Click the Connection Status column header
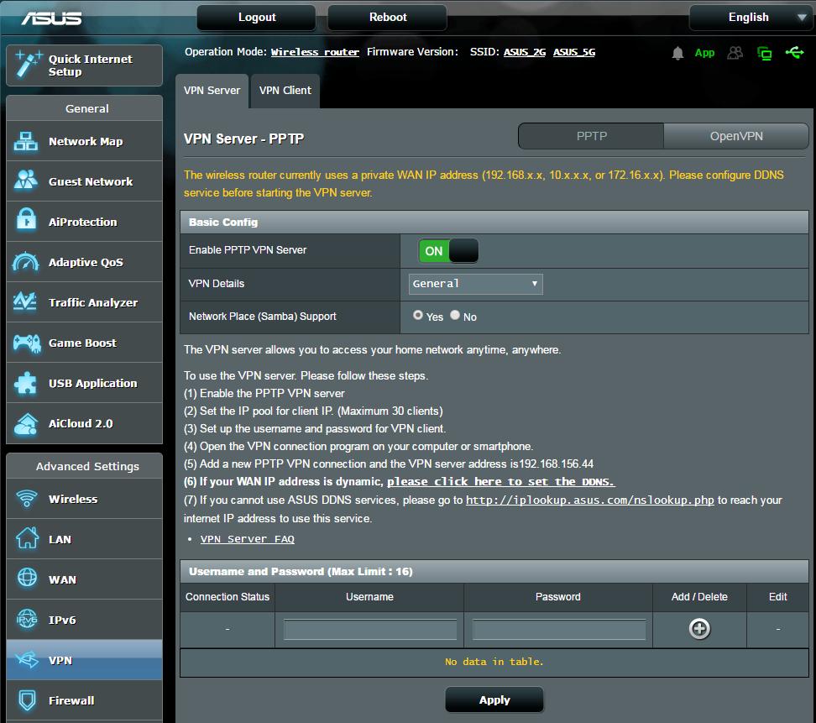This screenshot has width=816, height=723. tap(228, 597)
